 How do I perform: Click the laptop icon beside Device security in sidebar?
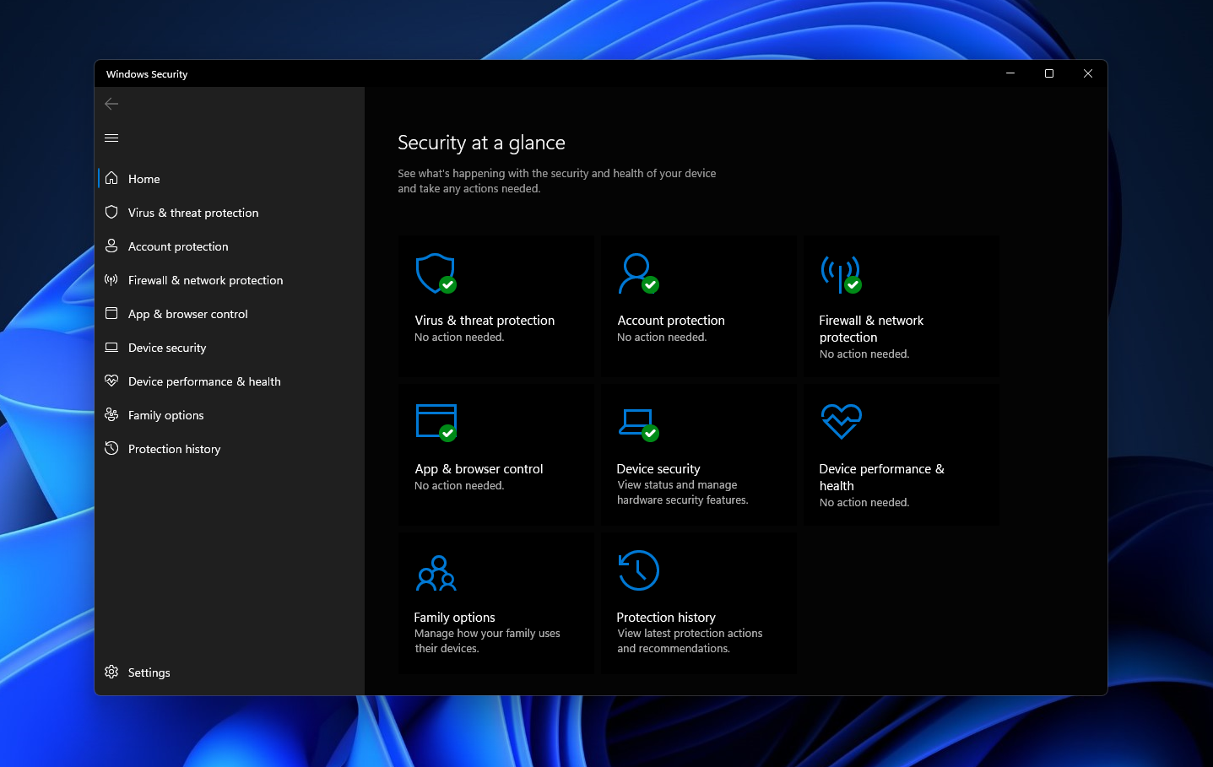pos(111,347)
